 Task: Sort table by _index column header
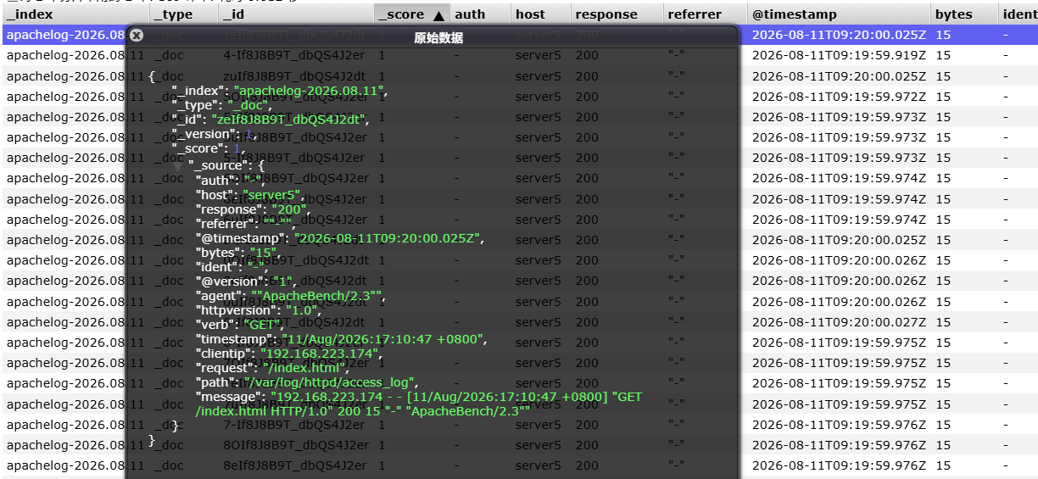tap(75, 14)
